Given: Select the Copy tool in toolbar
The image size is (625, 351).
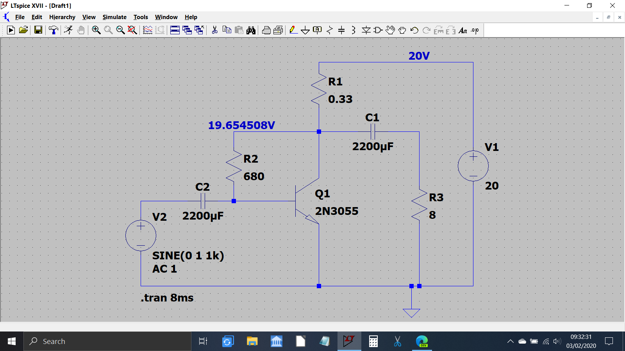Looking at the screenshot, I should coord(227,30).
